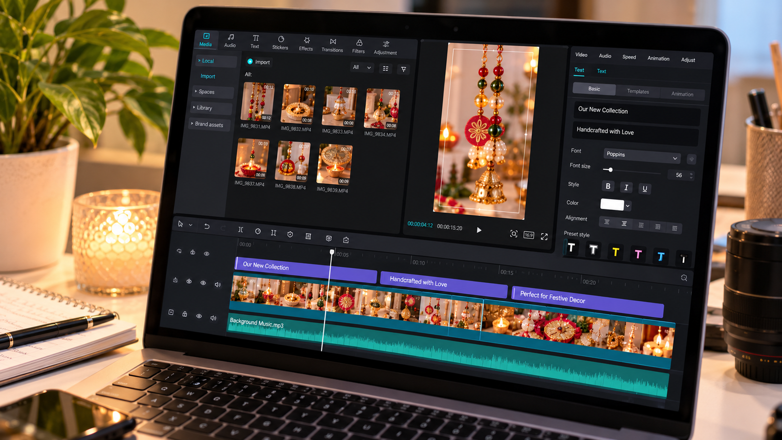
Task: Mute the Background Music audio track
Action: pyautogui.click(x=213, y=318)
